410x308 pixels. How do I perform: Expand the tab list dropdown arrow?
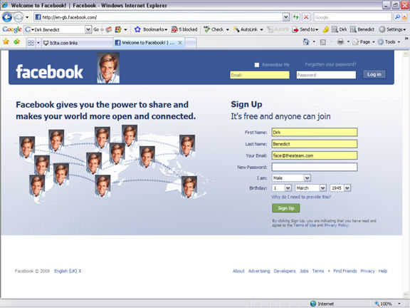[x=38, y=43]
